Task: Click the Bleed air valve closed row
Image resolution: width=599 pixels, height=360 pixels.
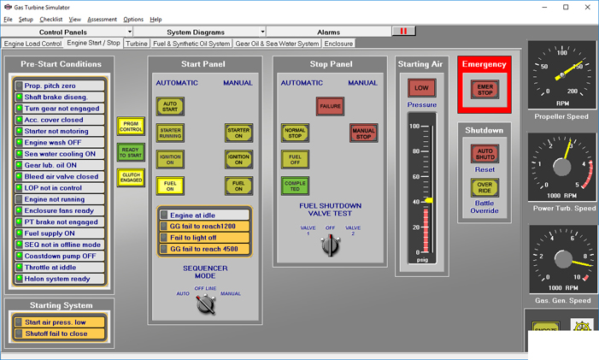Action: (x=59, y=176)
